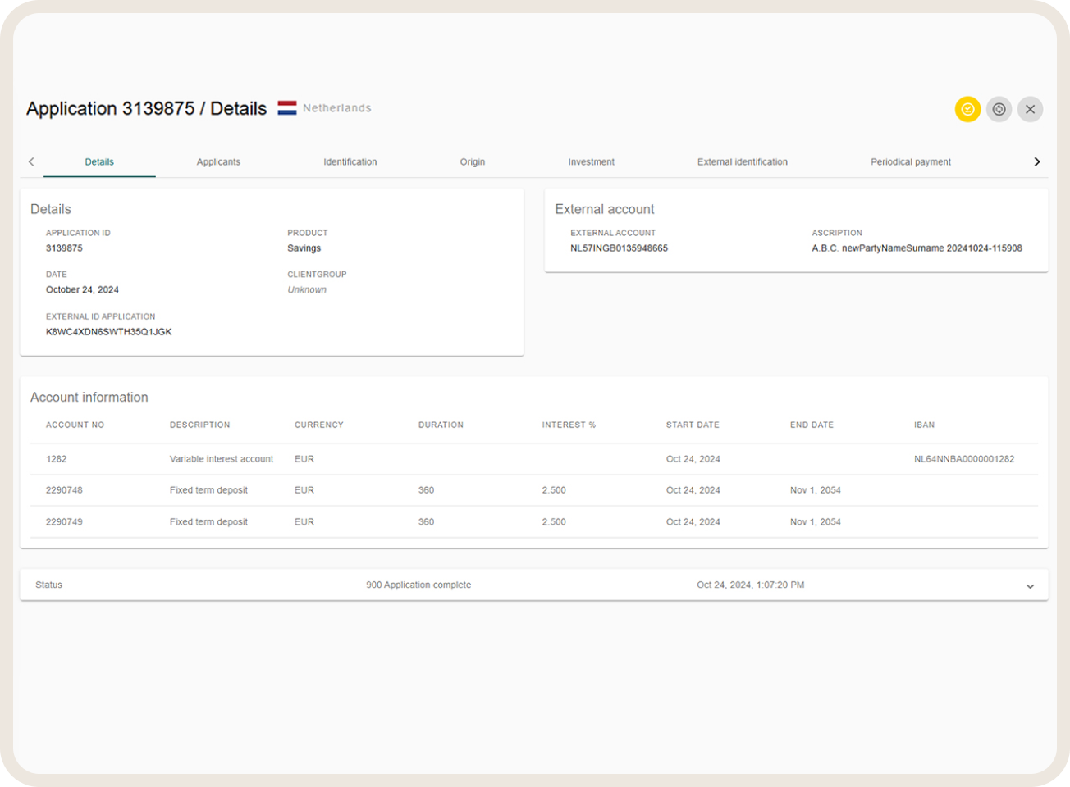
Task: Click the Account information section header
Action: tap(89, 397)
